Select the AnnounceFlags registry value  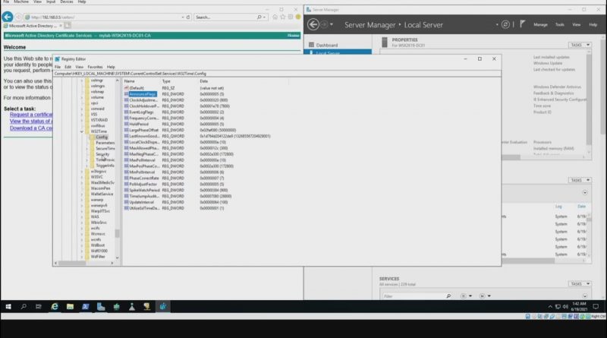pos(143,94)
